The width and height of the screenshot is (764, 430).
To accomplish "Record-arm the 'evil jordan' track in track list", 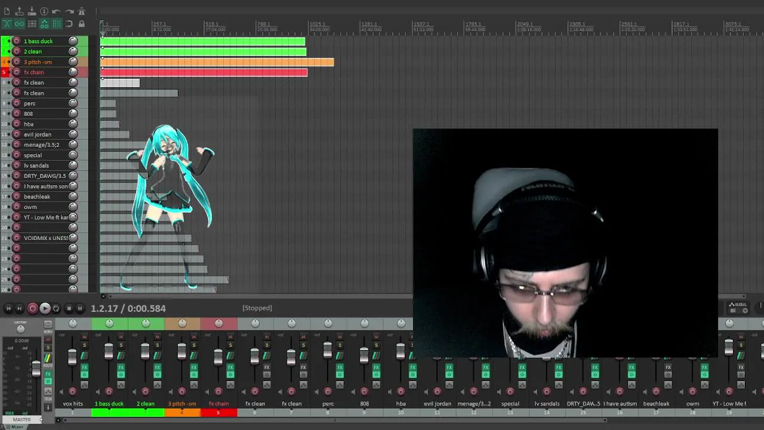I will [x=17, y=134].
